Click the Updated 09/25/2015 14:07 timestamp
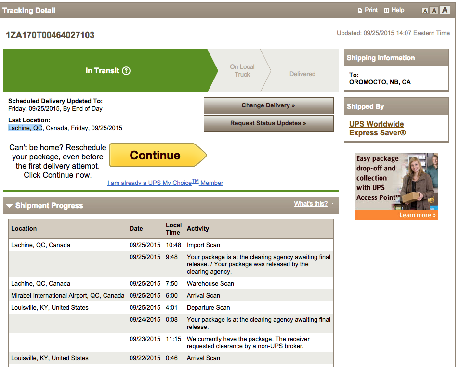460x367 pixels. click(393, 33)
